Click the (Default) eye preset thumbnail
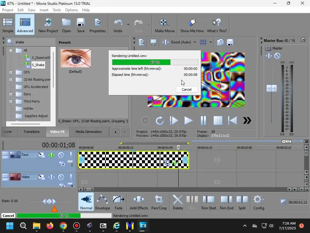 [x=76, y=58]
